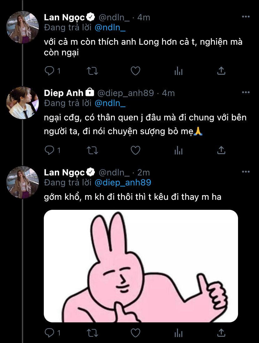Open more options for Diep Anh's tweet
The image size is (259, 343).
[x=246, y=92]
